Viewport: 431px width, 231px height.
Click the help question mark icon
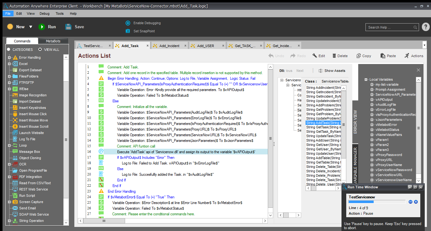425,27
